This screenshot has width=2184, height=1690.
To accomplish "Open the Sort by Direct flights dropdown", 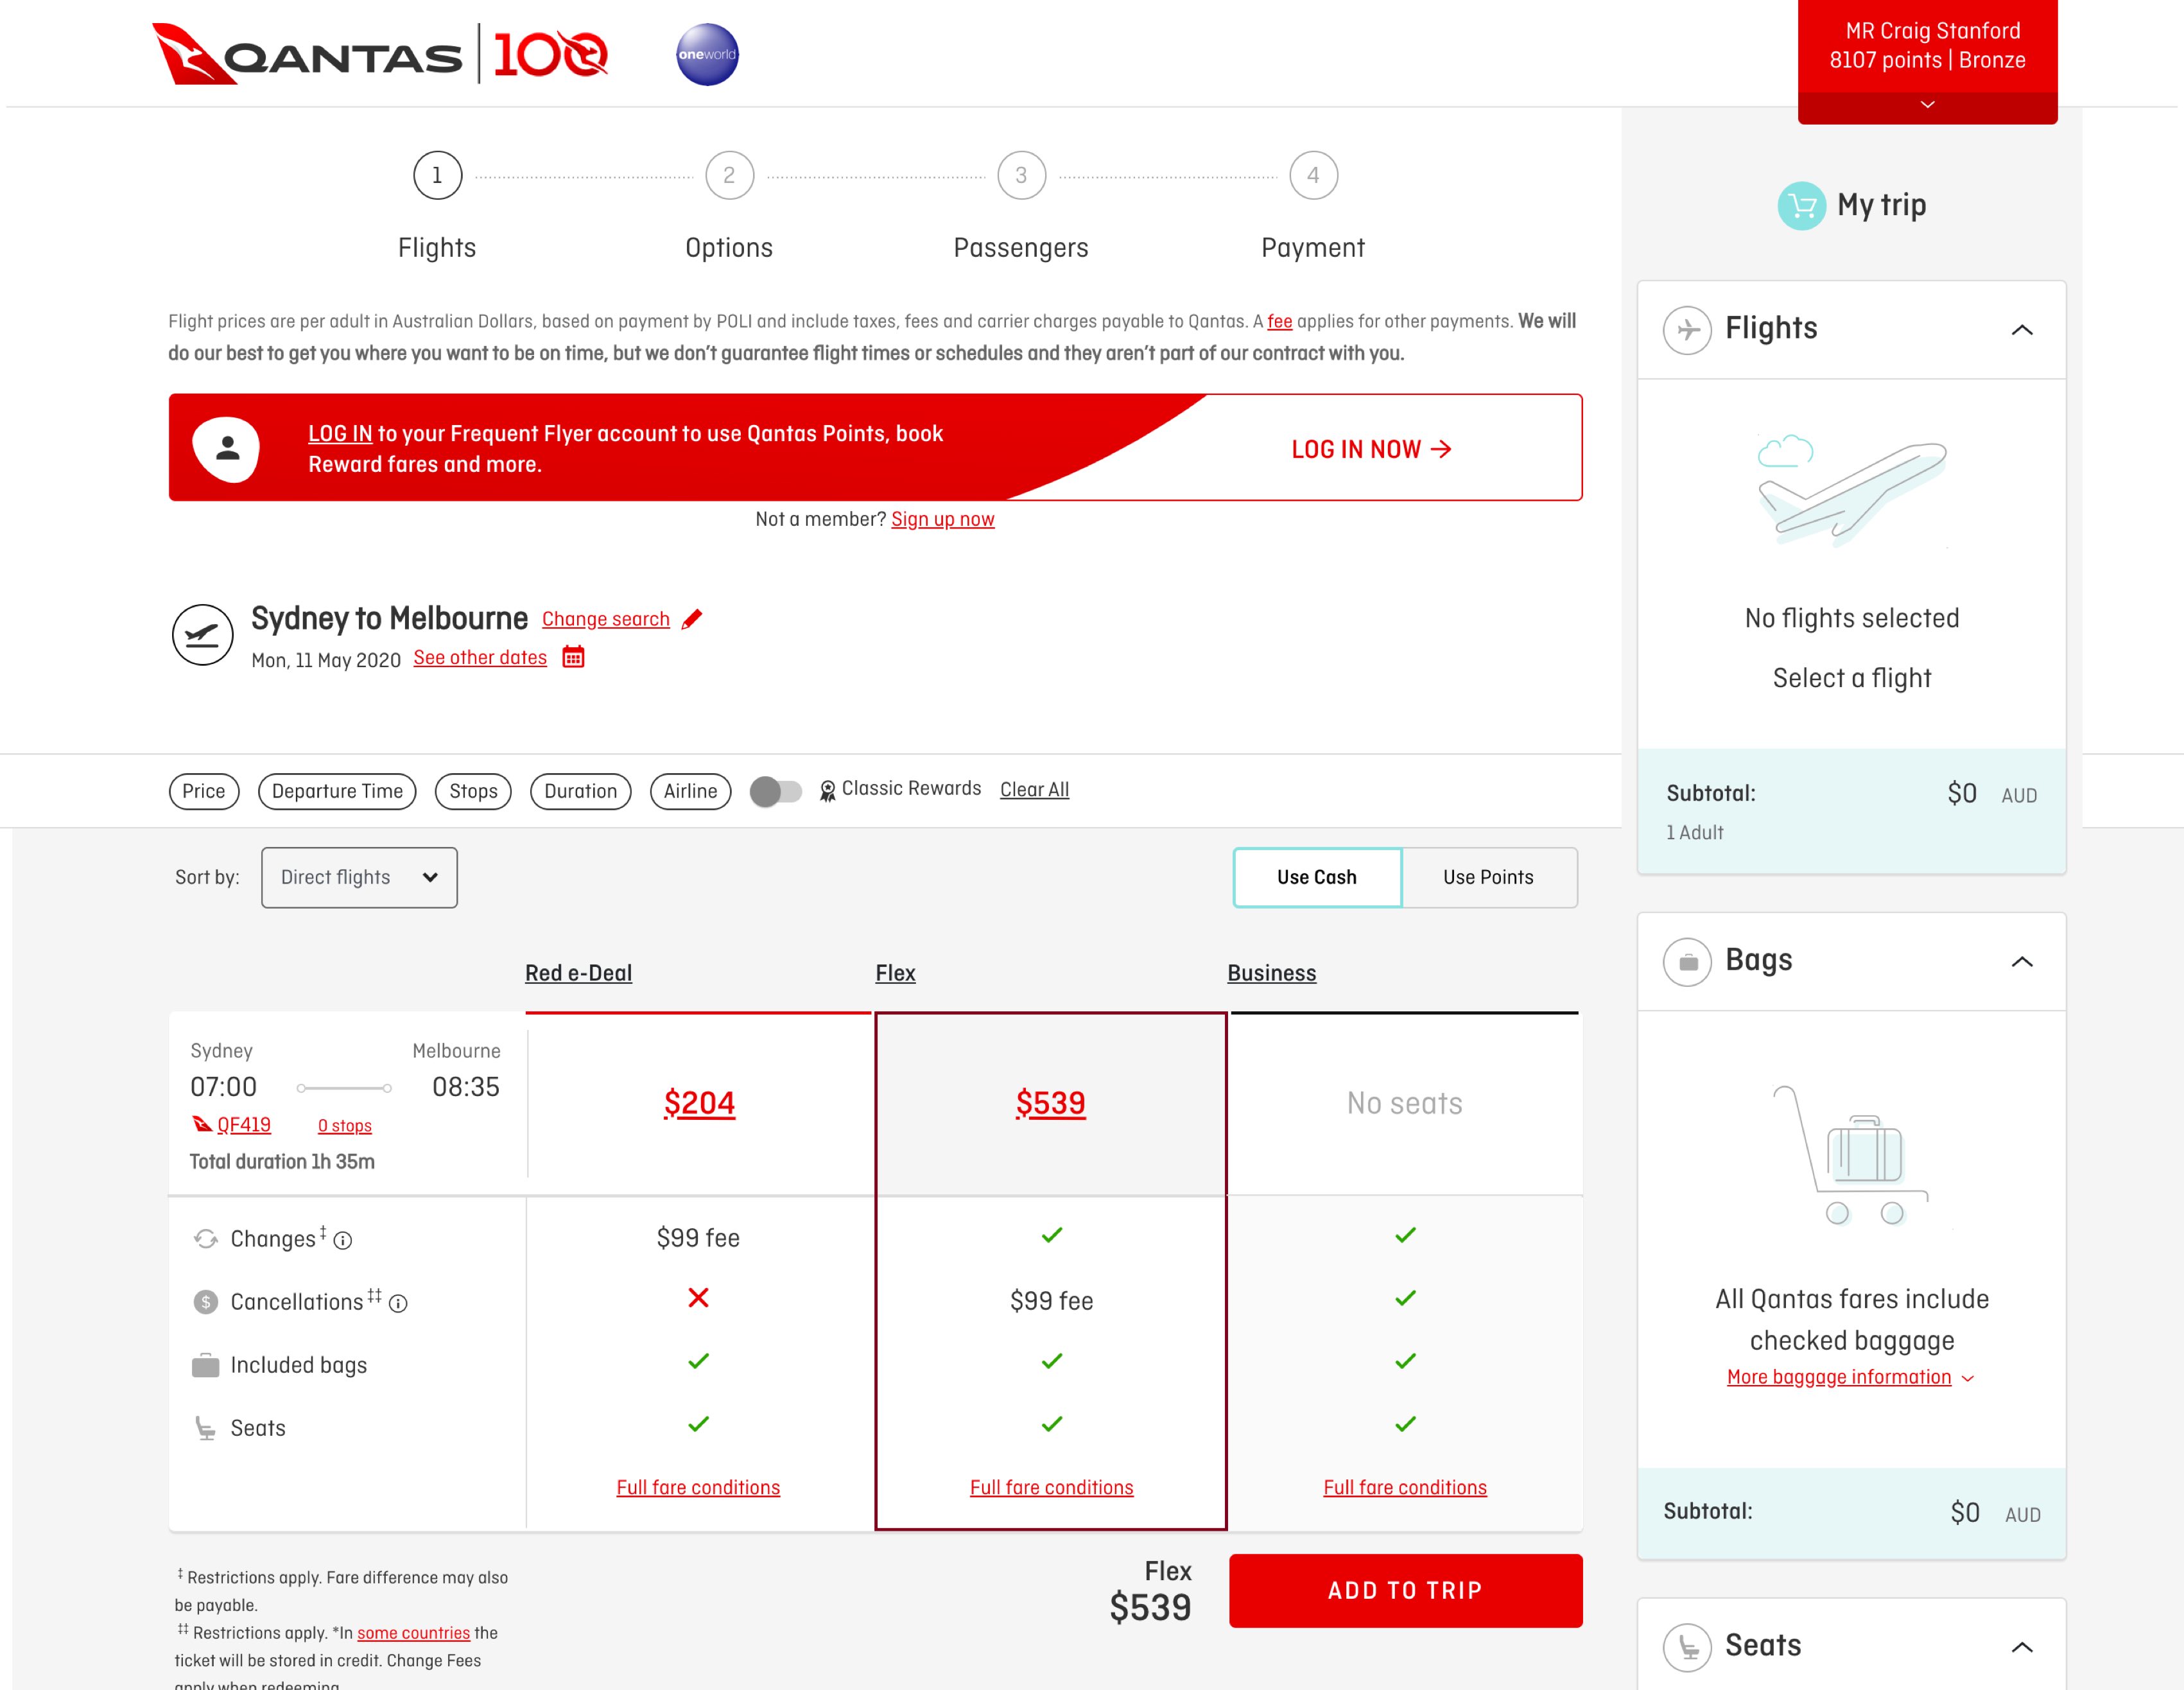I will (x=359, y=877).
